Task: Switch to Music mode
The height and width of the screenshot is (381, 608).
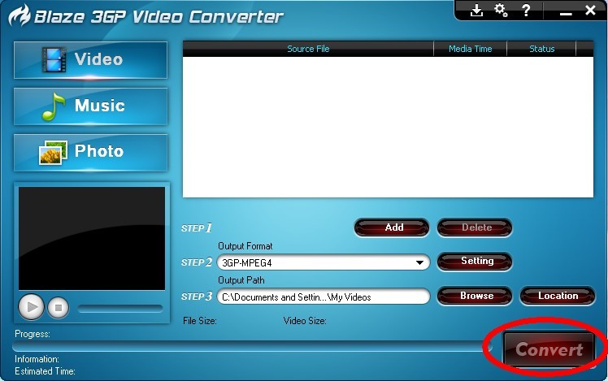Action: [91, 106]
